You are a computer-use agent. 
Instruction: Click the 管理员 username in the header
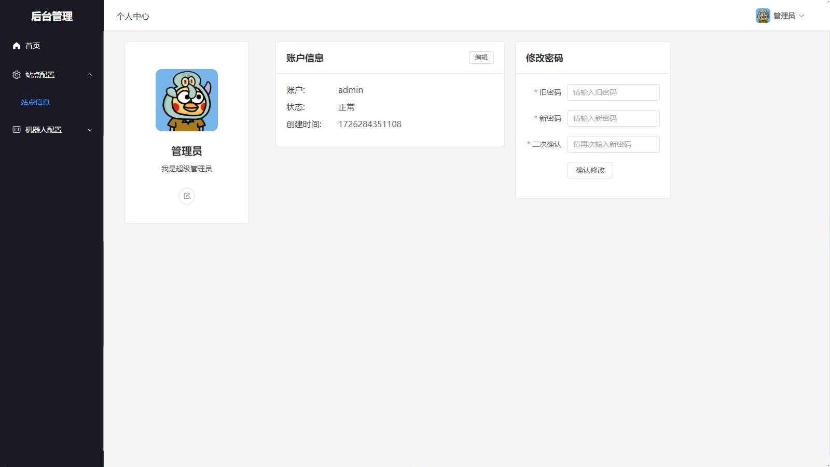click(784, 16)
